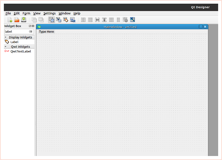Open the Form menu
The image size is (222, 160).
pyautogui.click(x=27, y=13)
